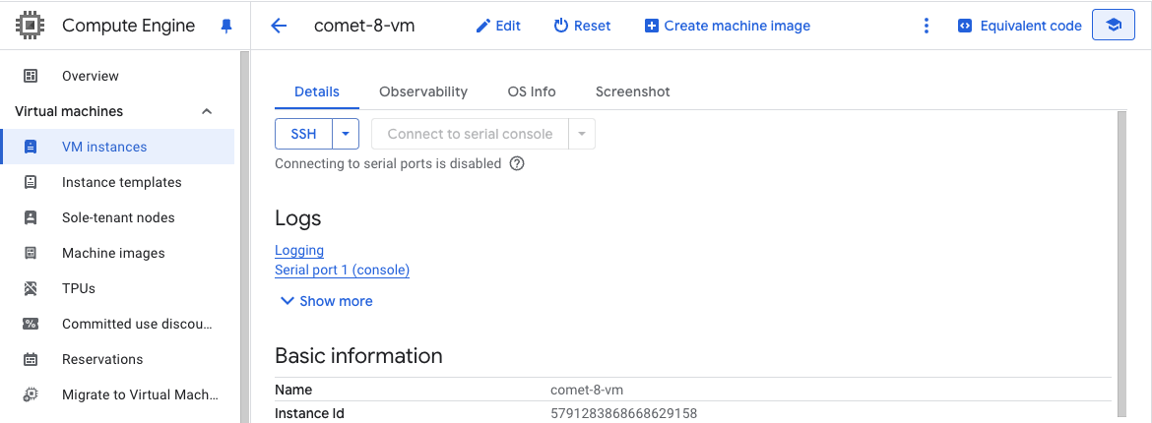Click the back arrow next to comet-8-vm

(279, 27)
